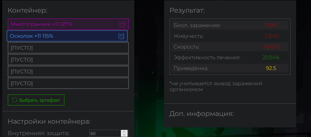The height and width of the screenshot is (137, 311).
Task: Click the не учитывается вывод заражений note
Action: click(x=216, y=87)
